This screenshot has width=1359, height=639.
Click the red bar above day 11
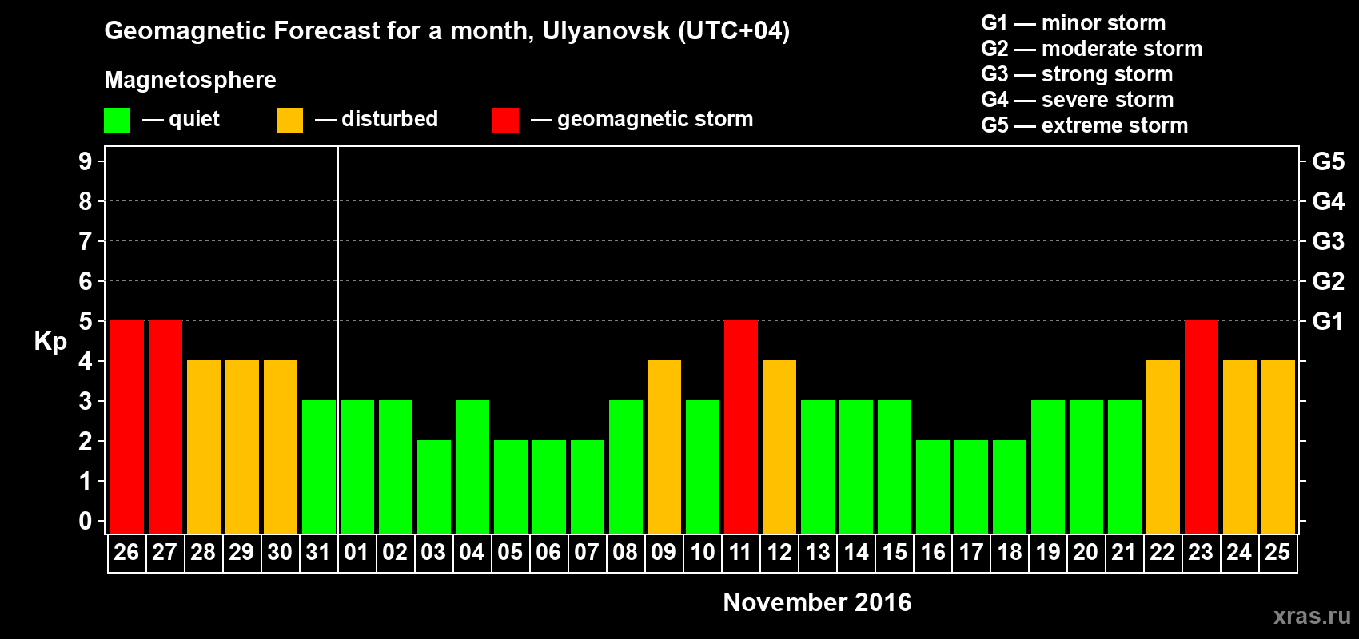(741, 427)
